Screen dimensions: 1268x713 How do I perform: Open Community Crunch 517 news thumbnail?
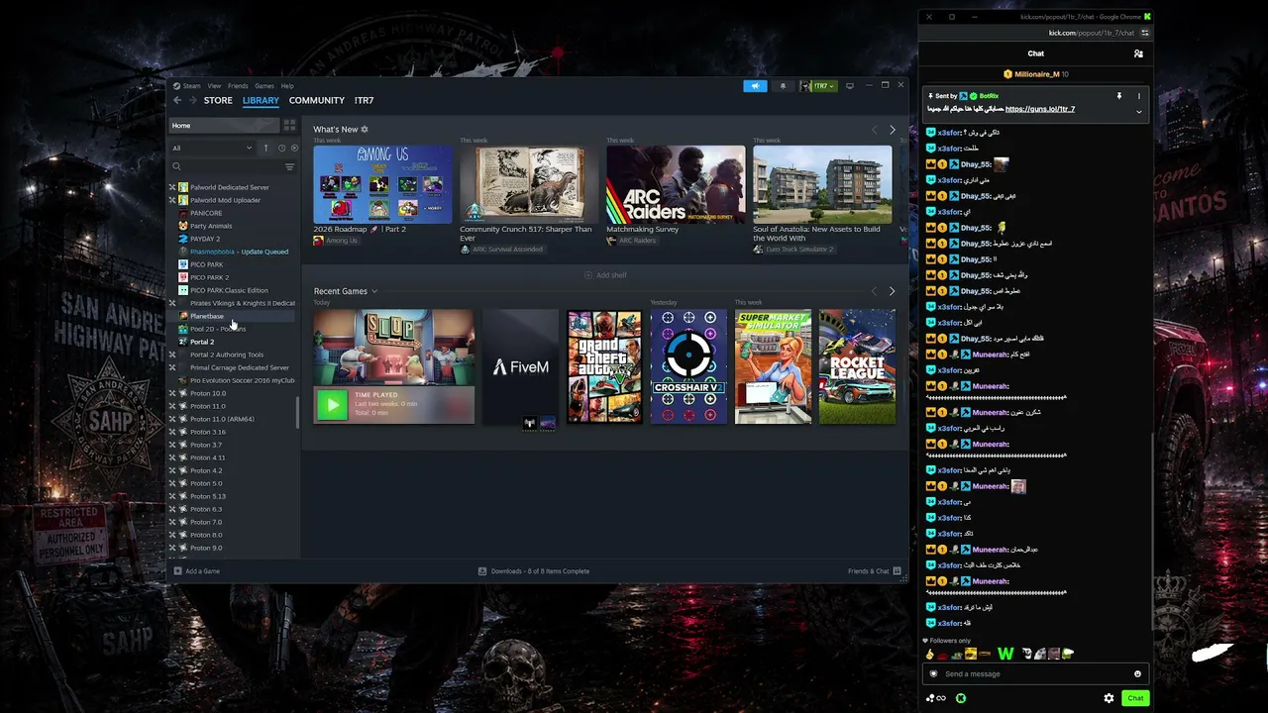tap(529, 185)
